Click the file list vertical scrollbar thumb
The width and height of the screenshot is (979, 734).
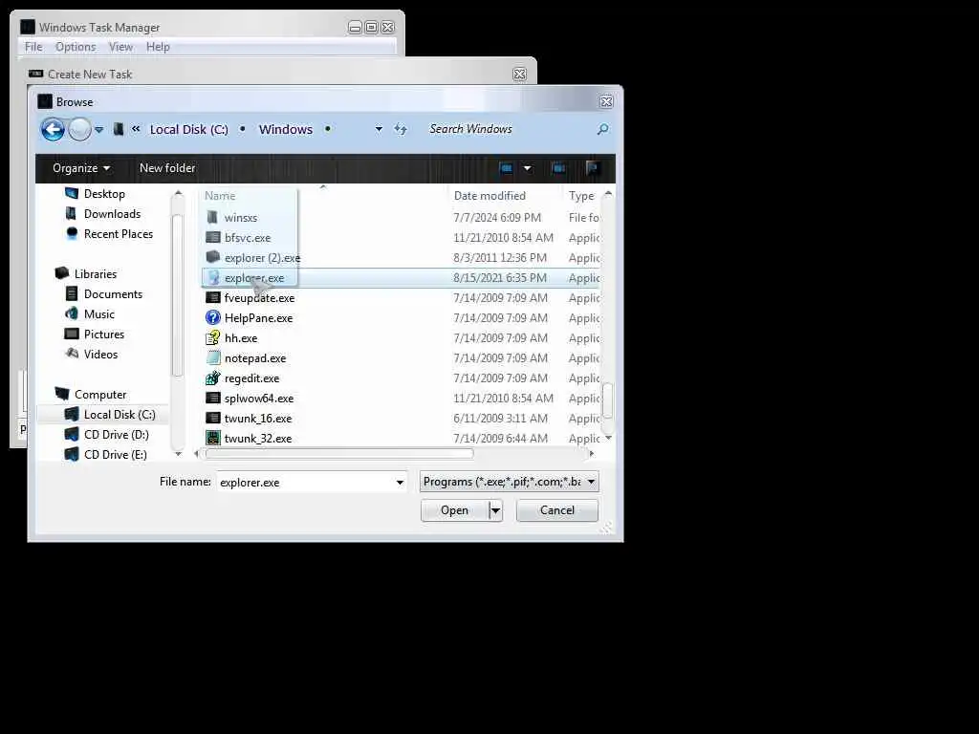coord(607,399)
